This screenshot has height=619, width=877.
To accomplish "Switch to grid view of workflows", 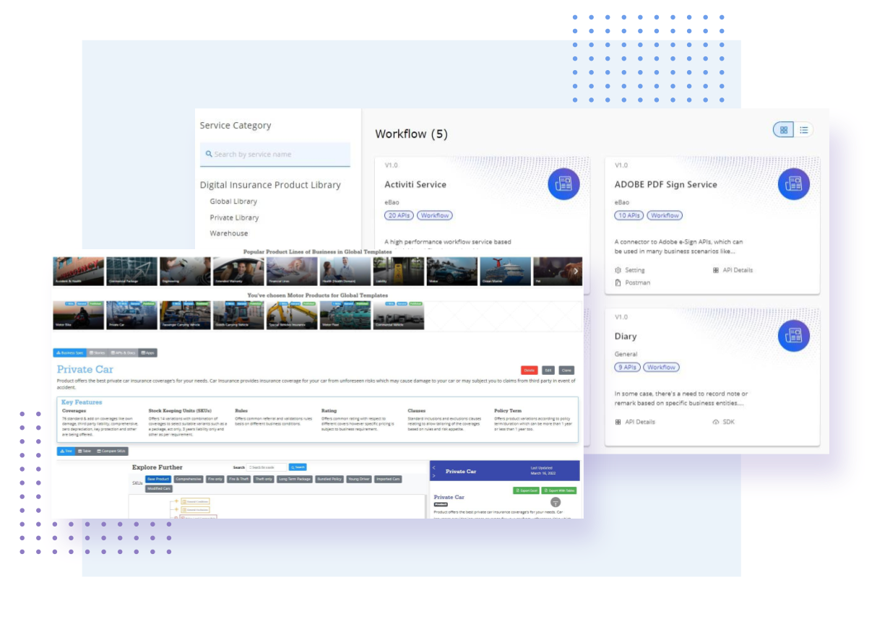I will (x=783, y=130).
